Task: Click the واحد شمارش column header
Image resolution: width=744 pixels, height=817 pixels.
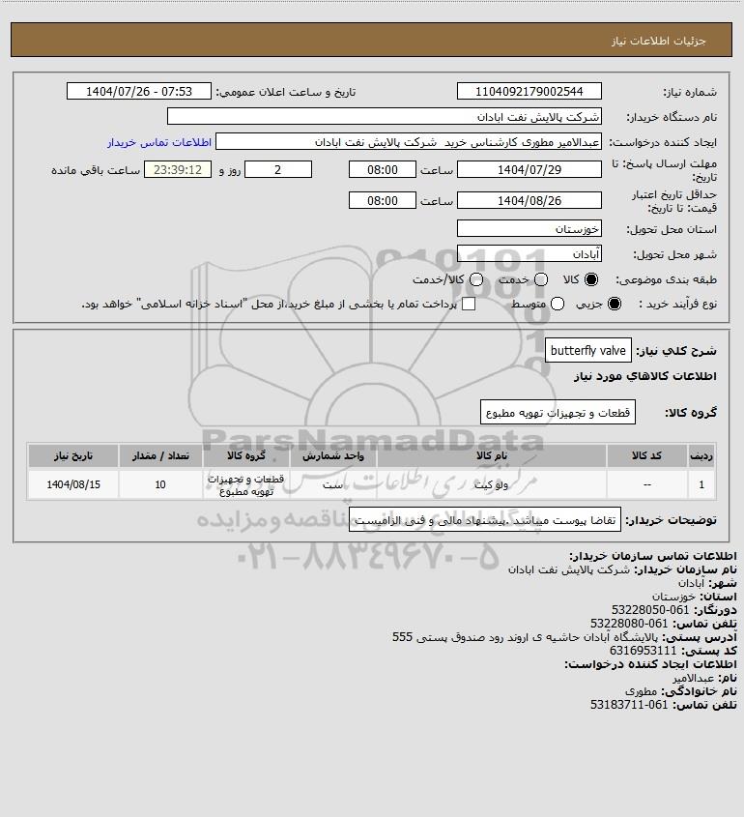Action: point(333,456)
